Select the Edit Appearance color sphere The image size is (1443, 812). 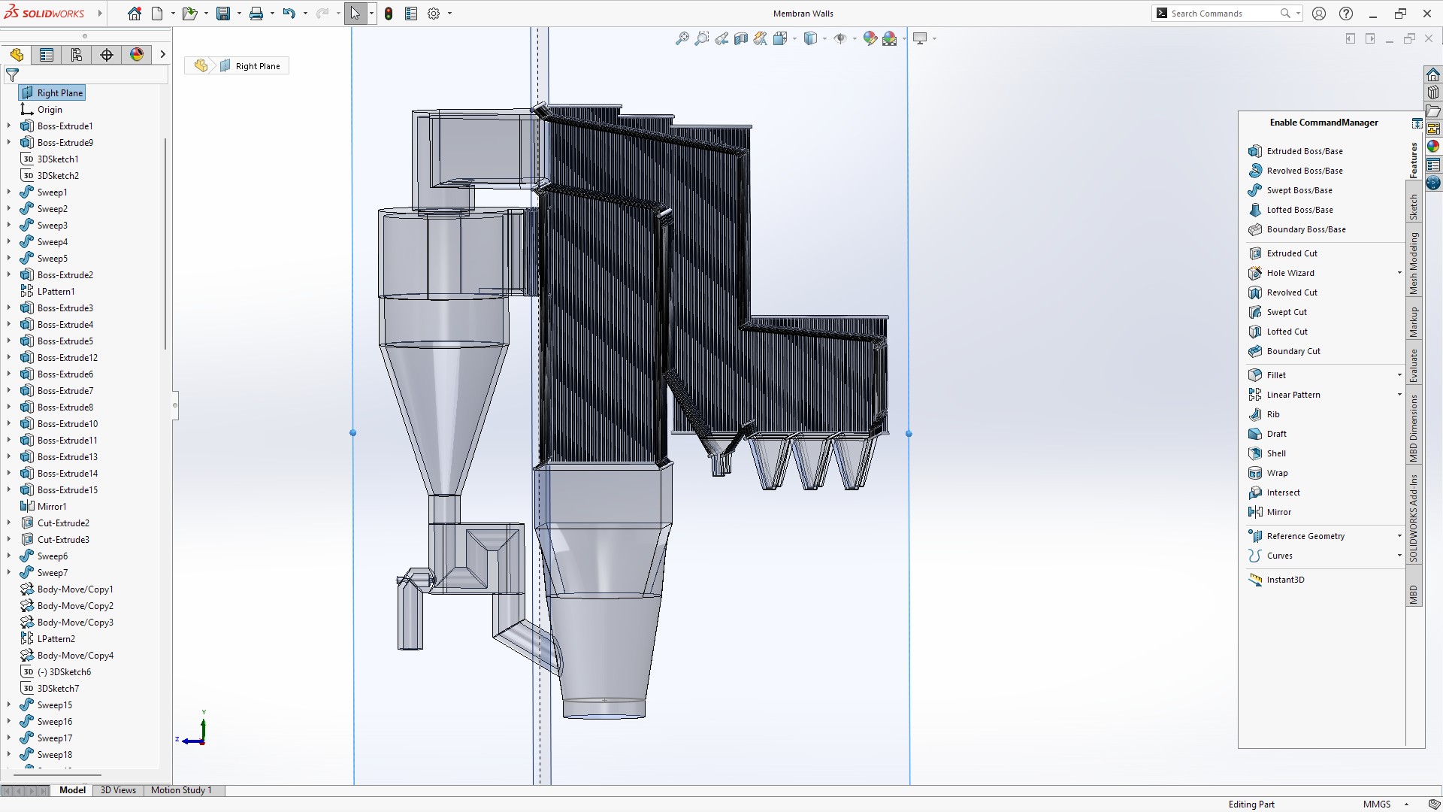pos(870,38)
